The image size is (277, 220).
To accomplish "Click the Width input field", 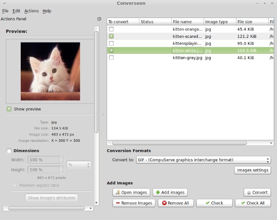I will (x=44, y=160).
